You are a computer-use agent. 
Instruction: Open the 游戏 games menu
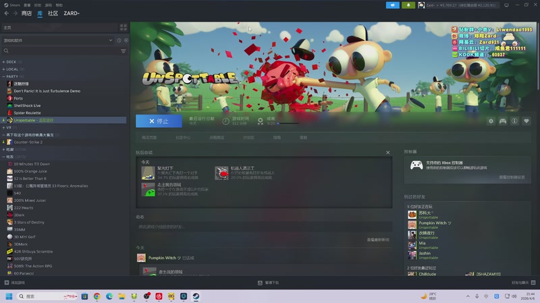pyautogui.click(x=49, y=5)
